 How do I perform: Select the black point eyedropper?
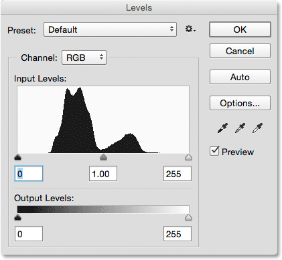(222, 128)
